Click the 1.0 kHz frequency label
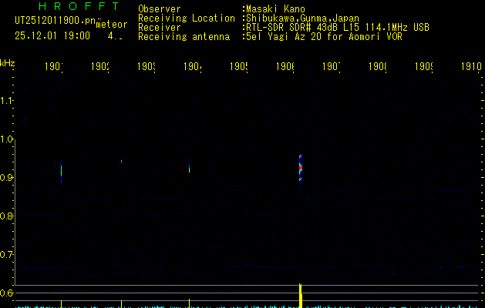This screenshot has height=308, width=485. tap(6, 139)
